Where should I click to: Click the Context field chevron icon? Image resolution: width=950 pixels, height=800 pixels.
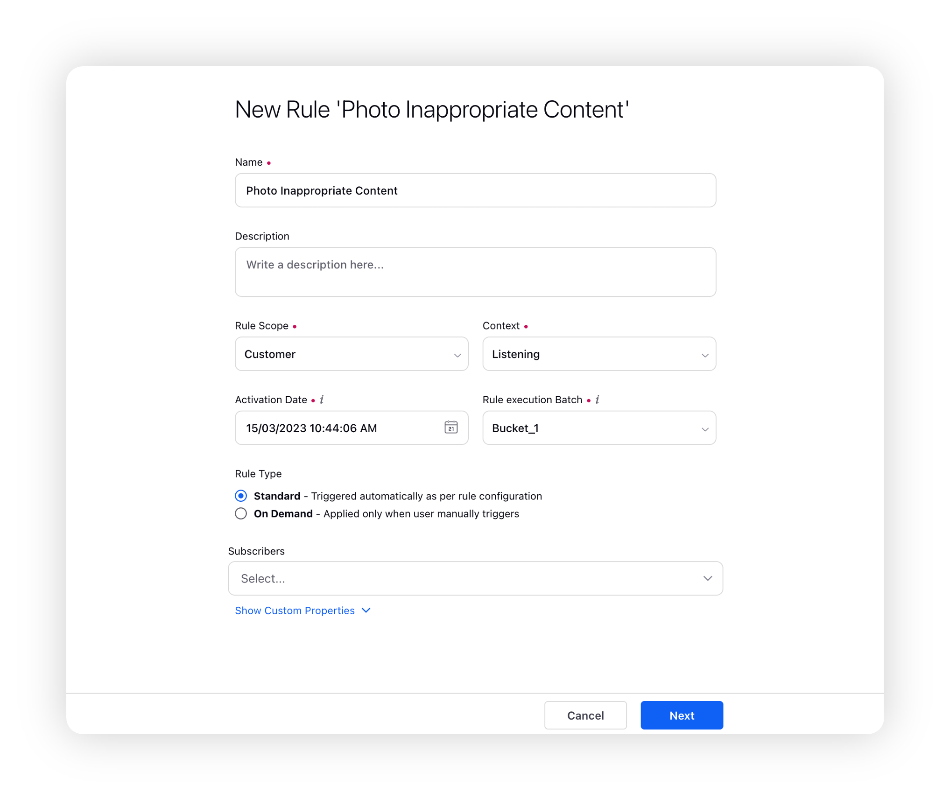(704, 355)
